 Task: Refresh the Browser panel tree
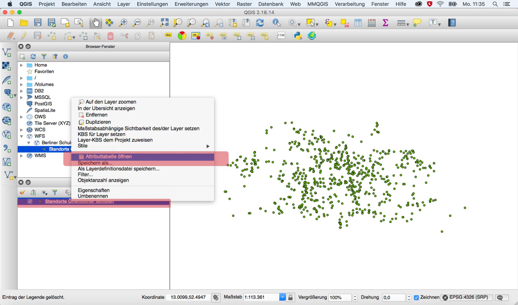click(x=33, y=56)
